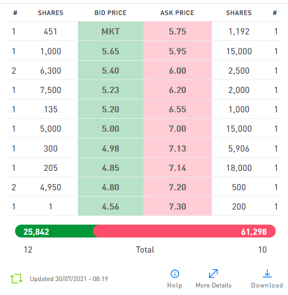Click the More Details expand arrow icon
The width and height of the screenshot is (288, 295).
(x=213, y=274)
